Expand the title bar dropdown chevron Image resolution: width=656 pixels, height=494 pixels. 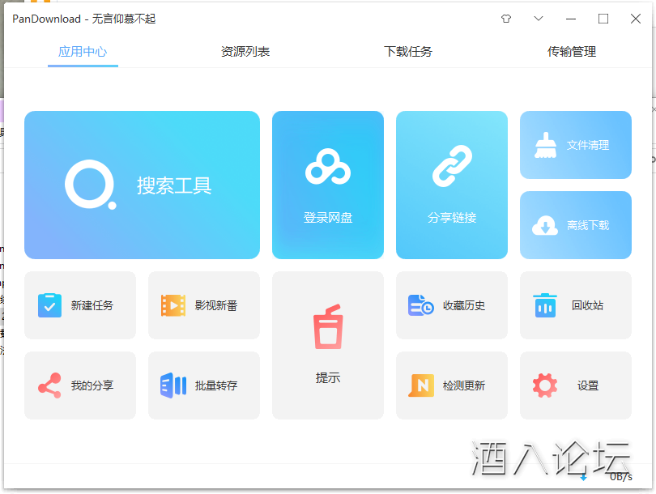[x=539, y=19]
